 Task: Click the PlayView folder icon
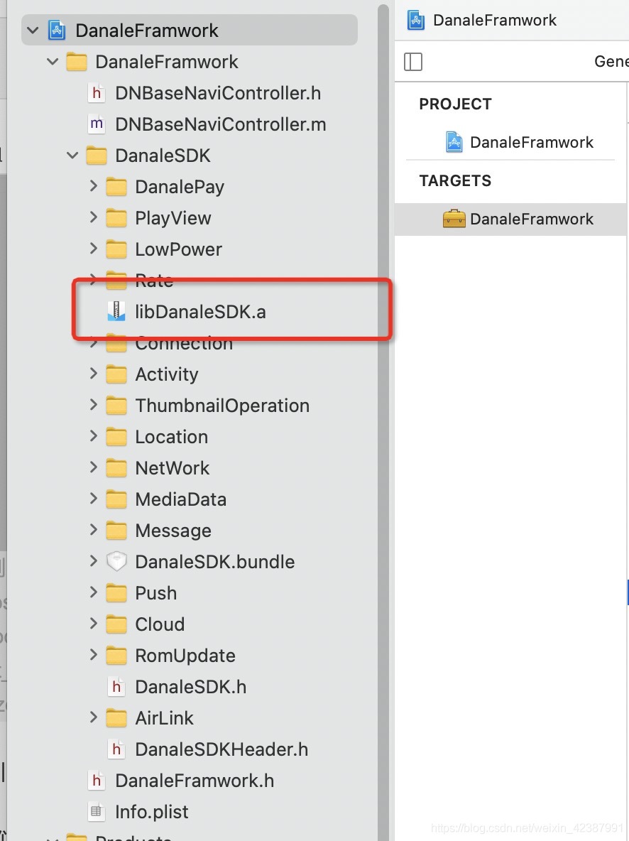[116, 218]
